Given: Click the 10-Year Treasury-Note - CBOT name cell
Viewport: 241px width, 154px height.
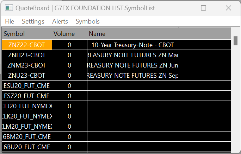Looking at the screenshot, I should pyautogui.click(x=132, y=45).
